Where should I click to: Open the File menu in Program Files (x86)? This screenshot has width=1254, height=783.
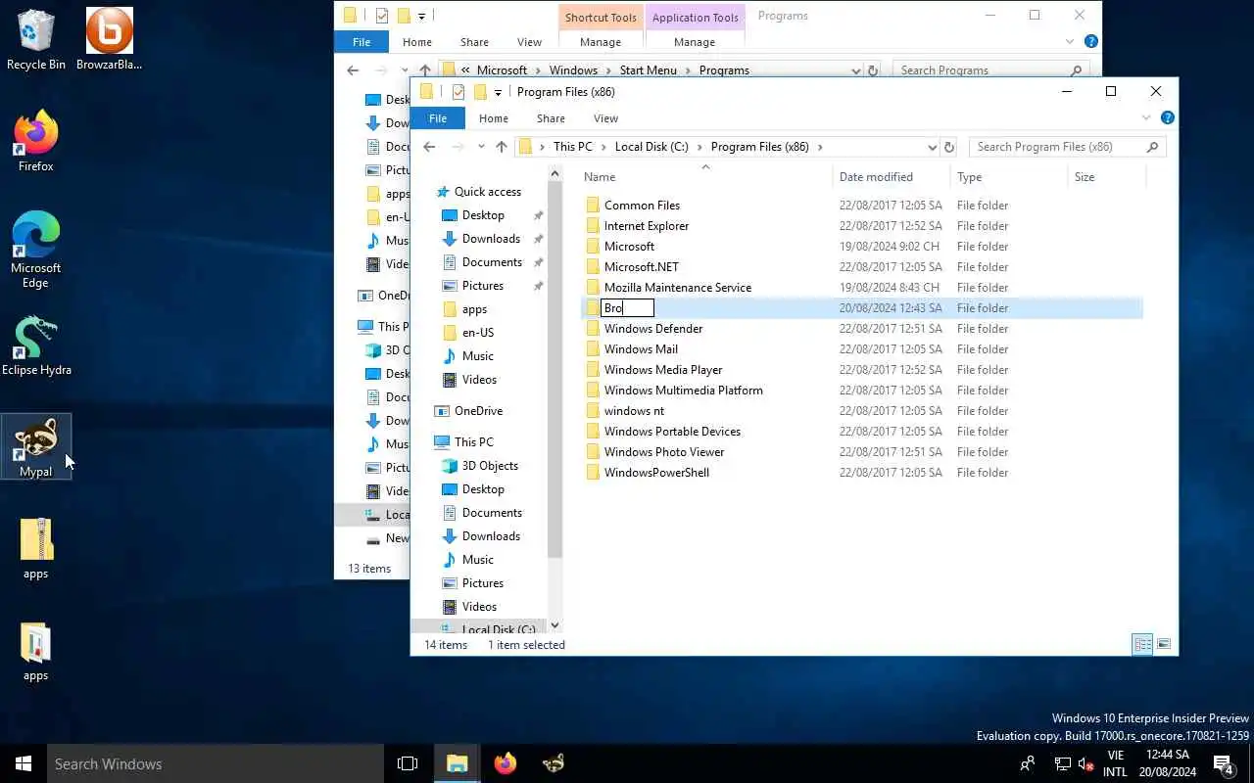[438, 118]
